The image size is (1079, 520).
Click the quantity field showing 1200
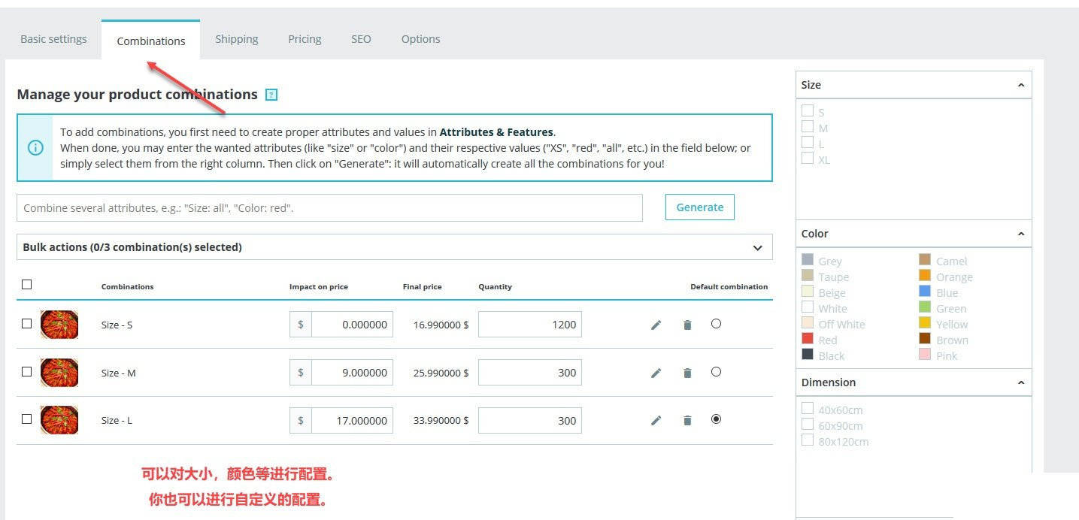530,325
